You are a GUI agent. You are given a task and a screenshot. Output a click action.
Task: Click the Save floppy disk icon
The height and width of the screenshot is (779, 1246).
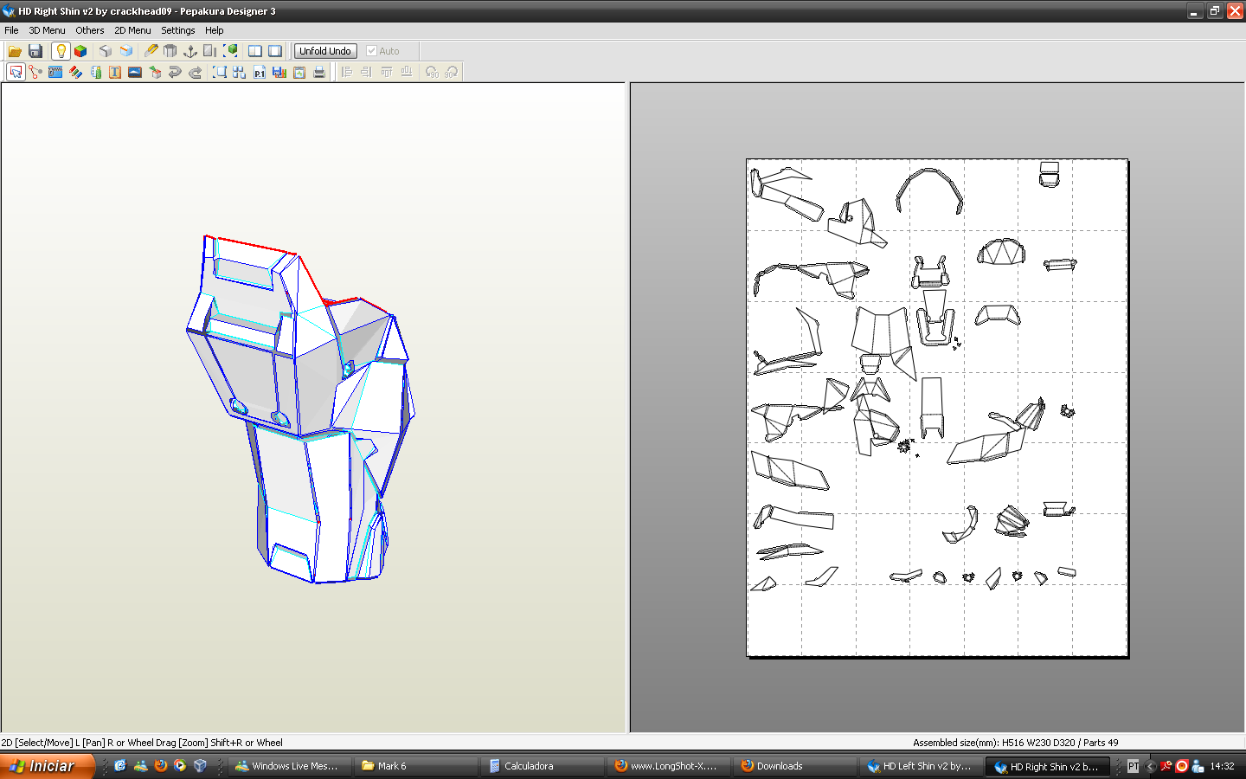point(35,51)
